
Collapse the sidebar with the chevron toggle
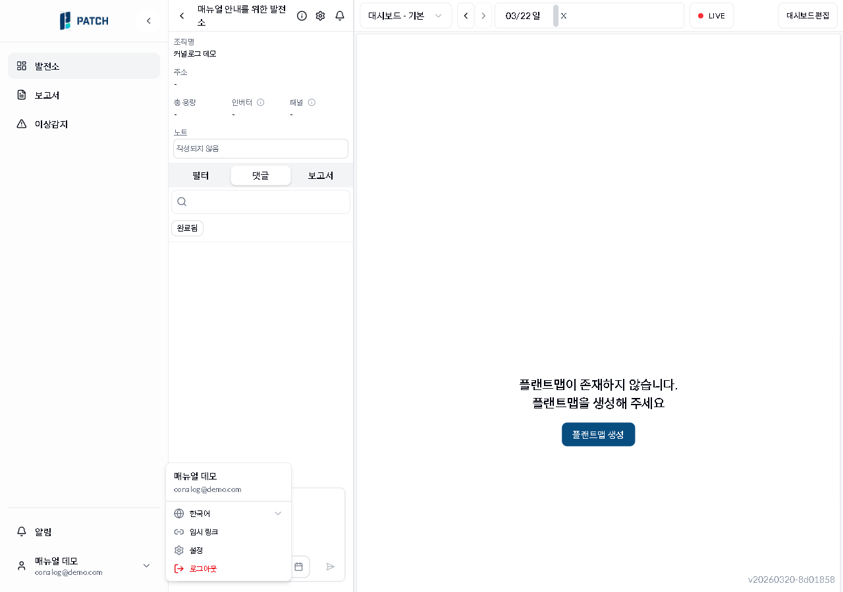click(x=148, y=20)
